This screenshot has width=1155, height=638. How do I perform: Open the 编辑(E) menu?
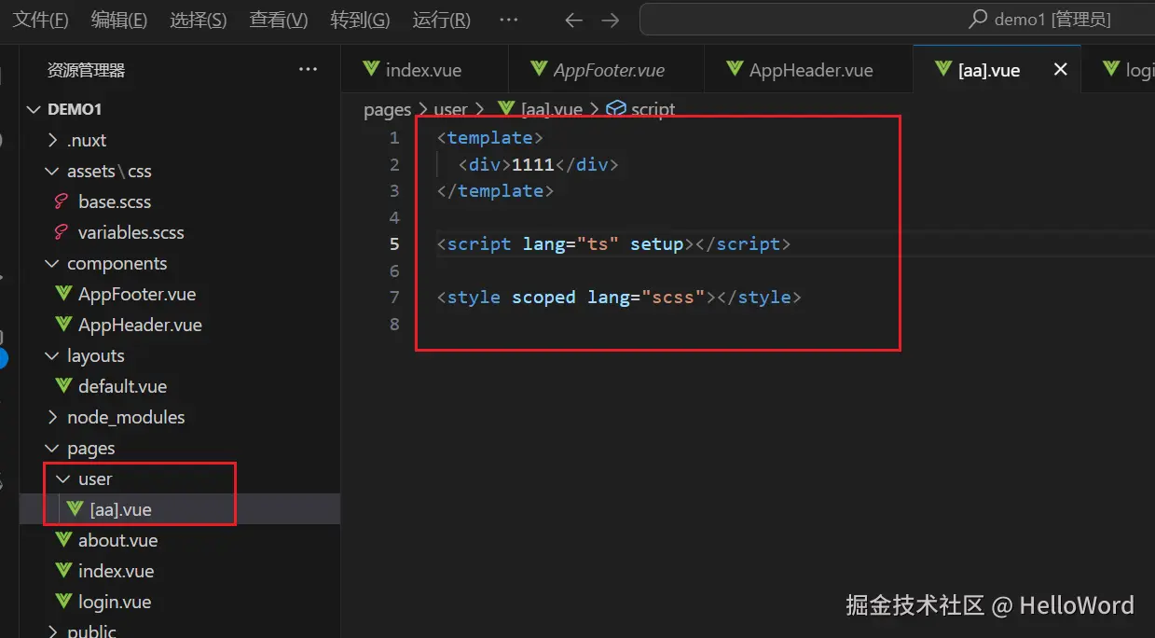tap(119, 20)
